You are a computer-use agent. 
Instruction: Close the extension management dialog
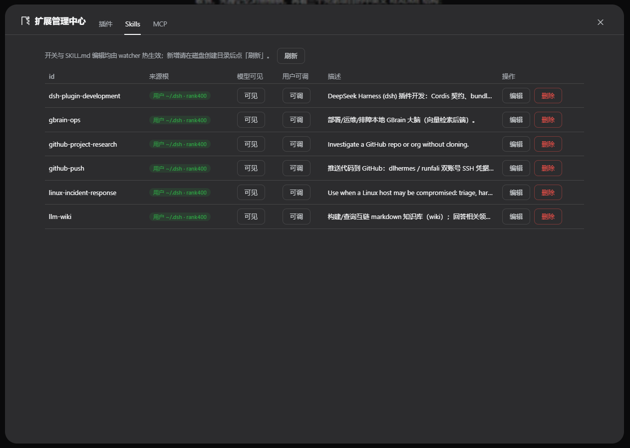pyautogui.click(x=601, y=22)
